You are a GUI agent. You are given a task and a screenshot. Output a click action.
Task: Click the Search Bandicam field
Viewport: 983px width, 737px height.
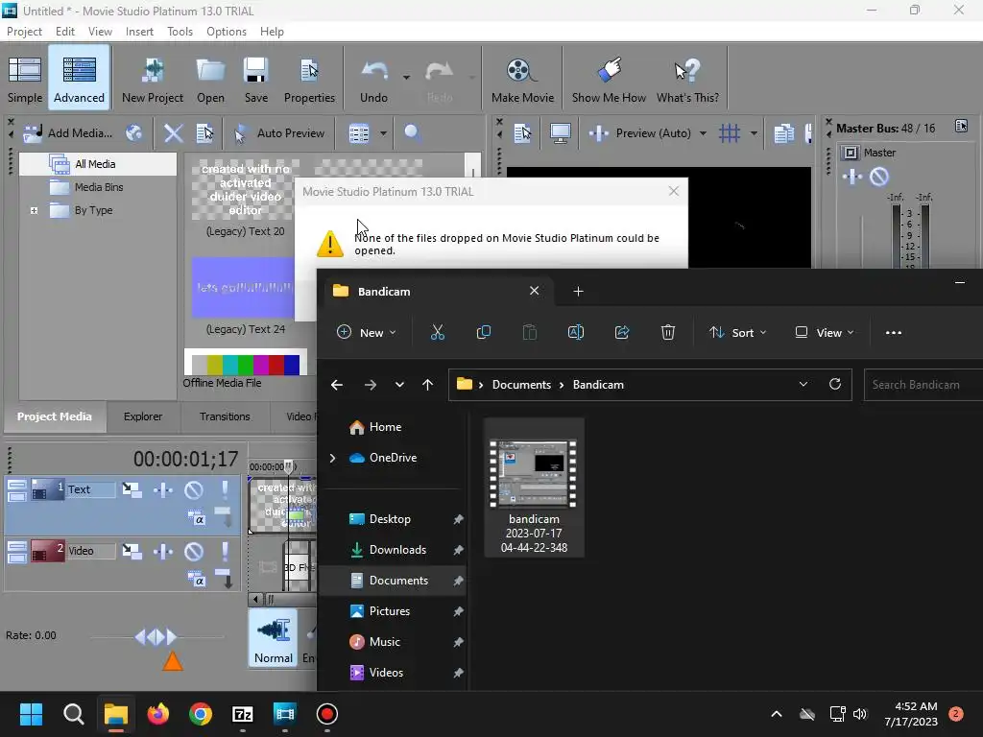923,385
